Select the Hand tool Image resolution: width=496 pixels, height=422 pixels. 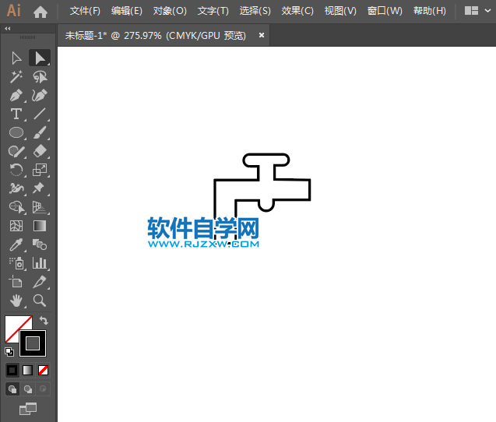coord(16,301)
